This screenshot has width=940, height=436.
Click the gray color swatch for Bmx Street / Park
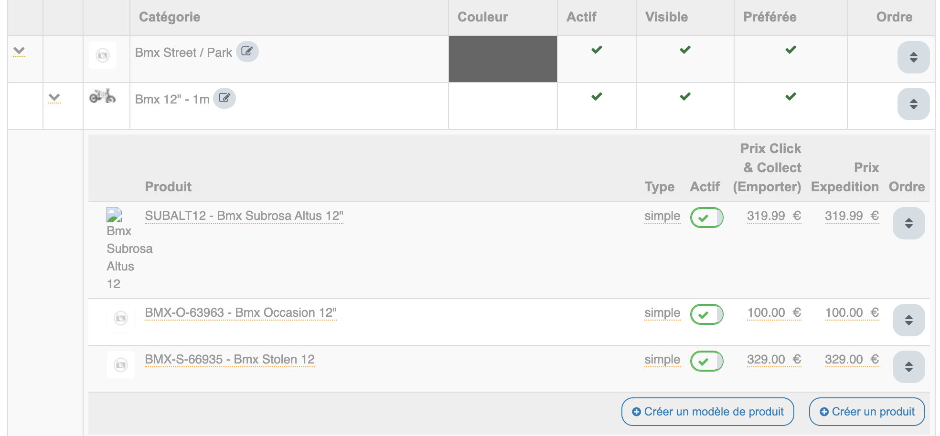click(x=502, y=59)
